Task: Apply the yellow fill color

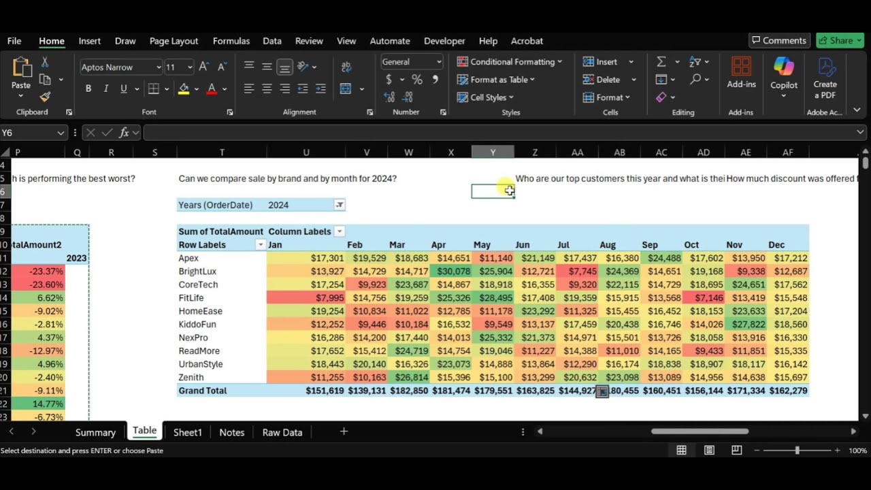Action: pyautogui.click(x=184, y=88)
